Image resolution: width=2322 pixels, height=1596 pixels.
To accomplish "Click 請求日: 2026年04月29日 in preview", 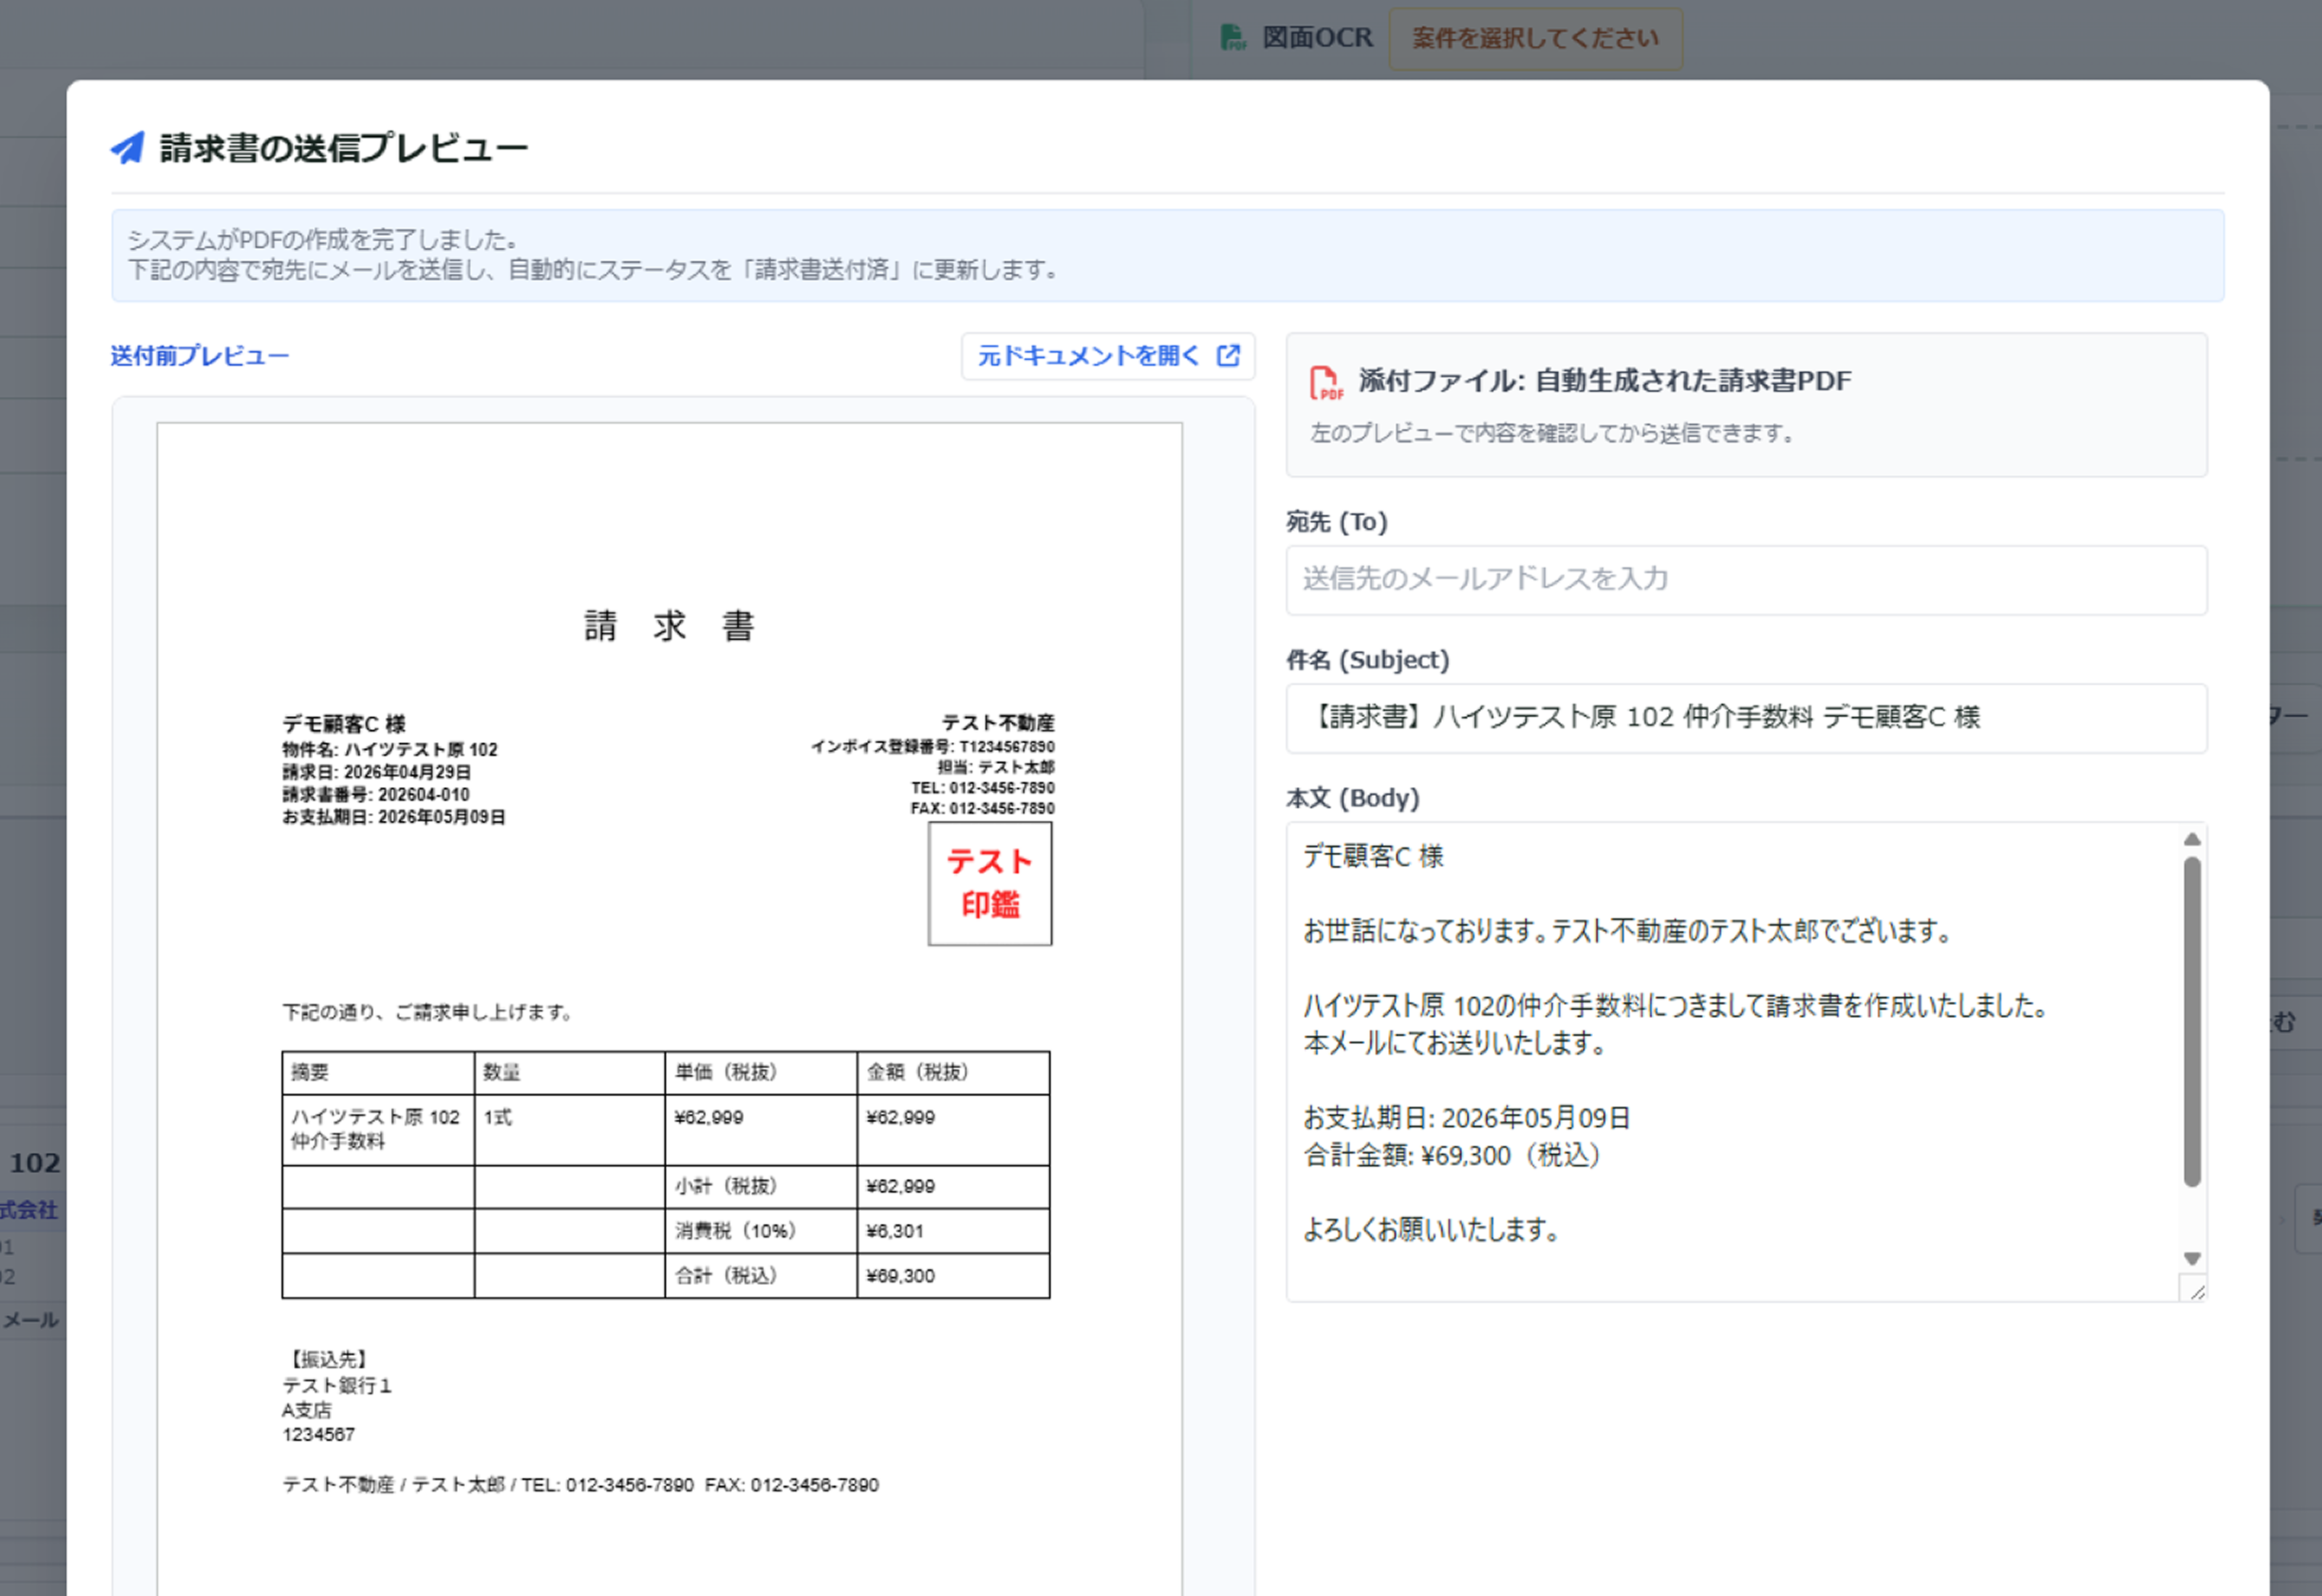I will [376, 772].
